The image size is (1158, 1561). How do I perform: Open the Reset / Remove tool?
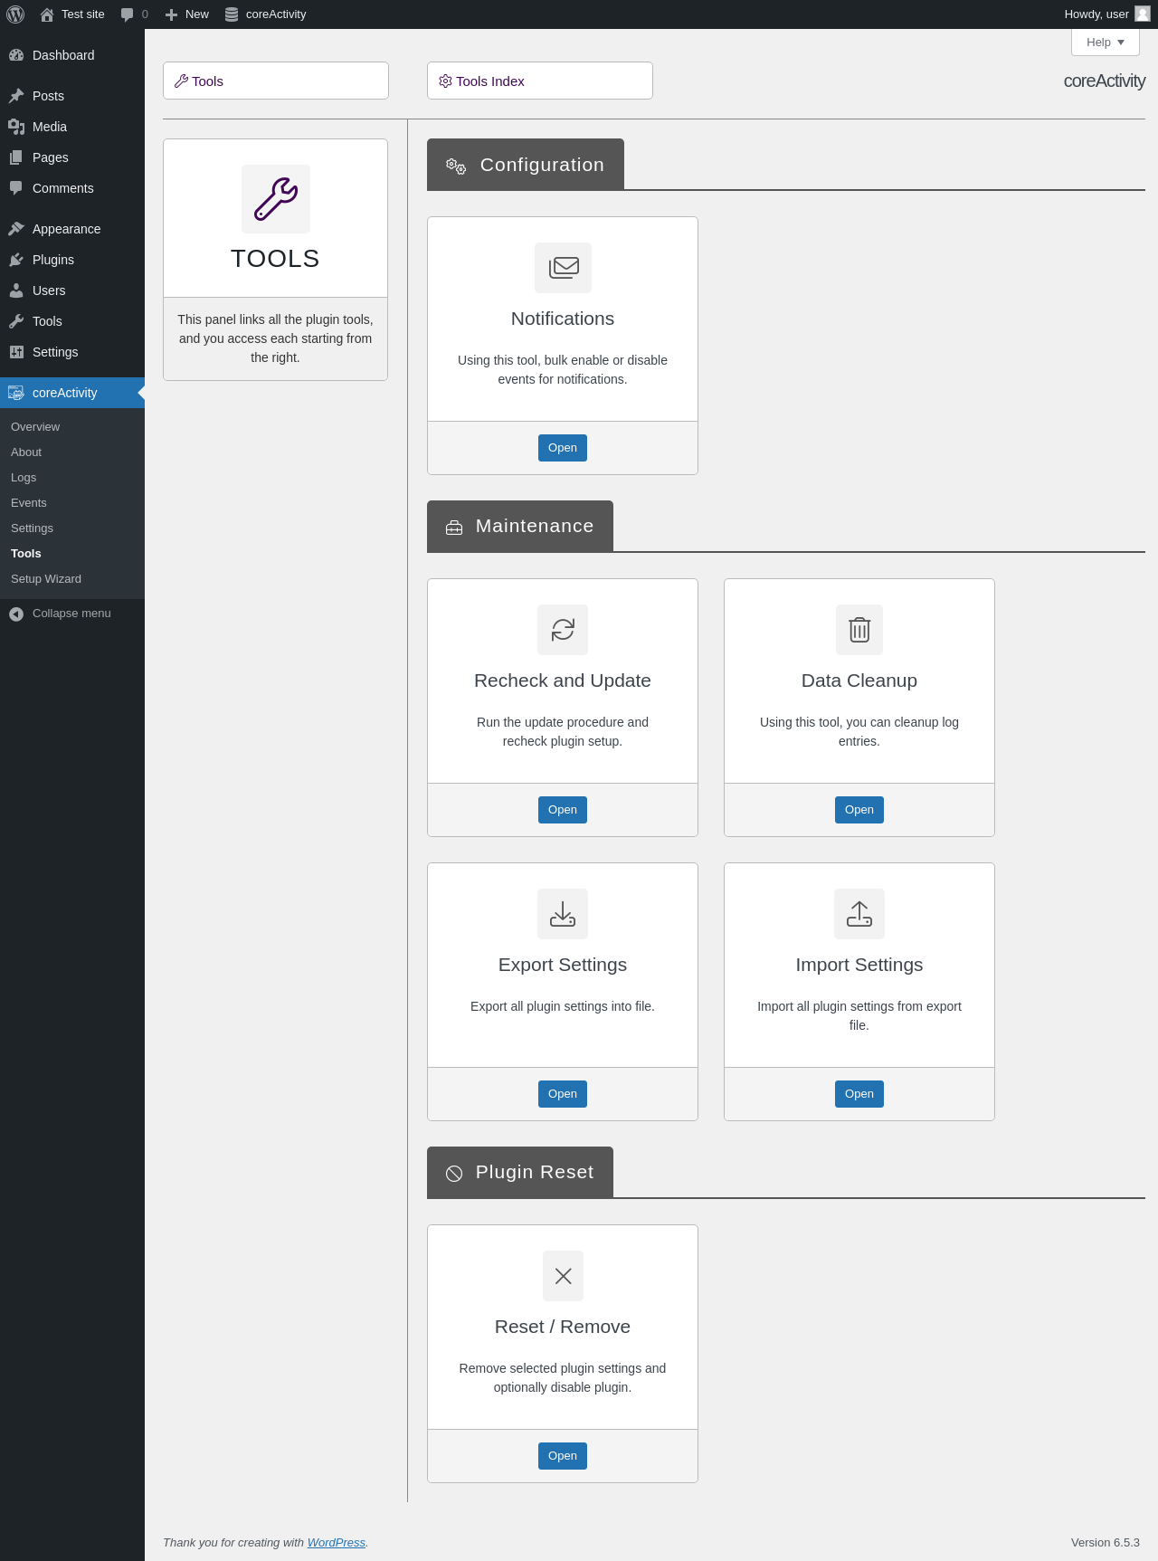point(563,1456)
